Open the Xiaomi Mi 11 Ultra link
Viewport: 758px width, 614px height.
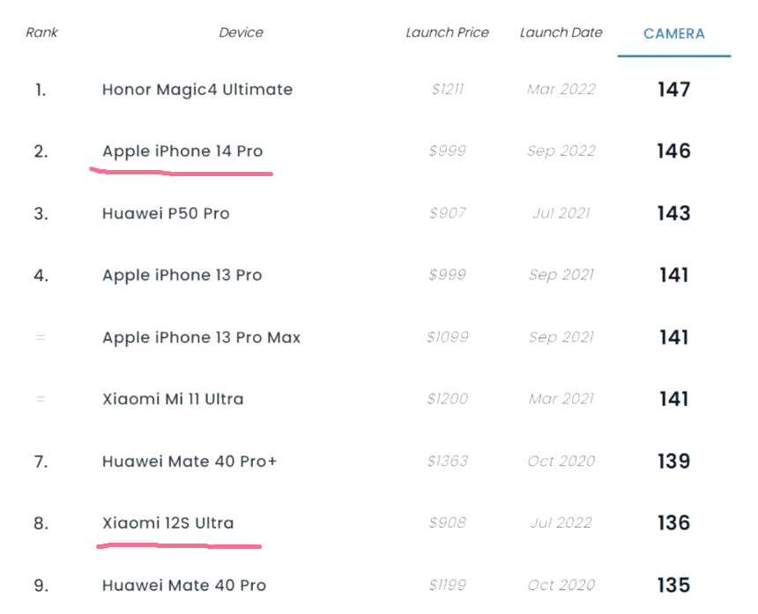(x=173, y=399)
